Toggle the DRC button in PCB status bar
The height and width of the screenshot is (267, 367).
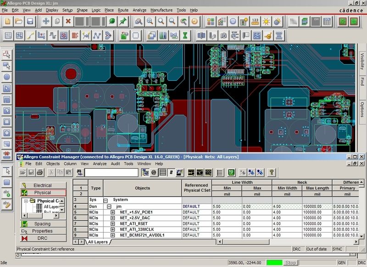click(x=361, y=262)
